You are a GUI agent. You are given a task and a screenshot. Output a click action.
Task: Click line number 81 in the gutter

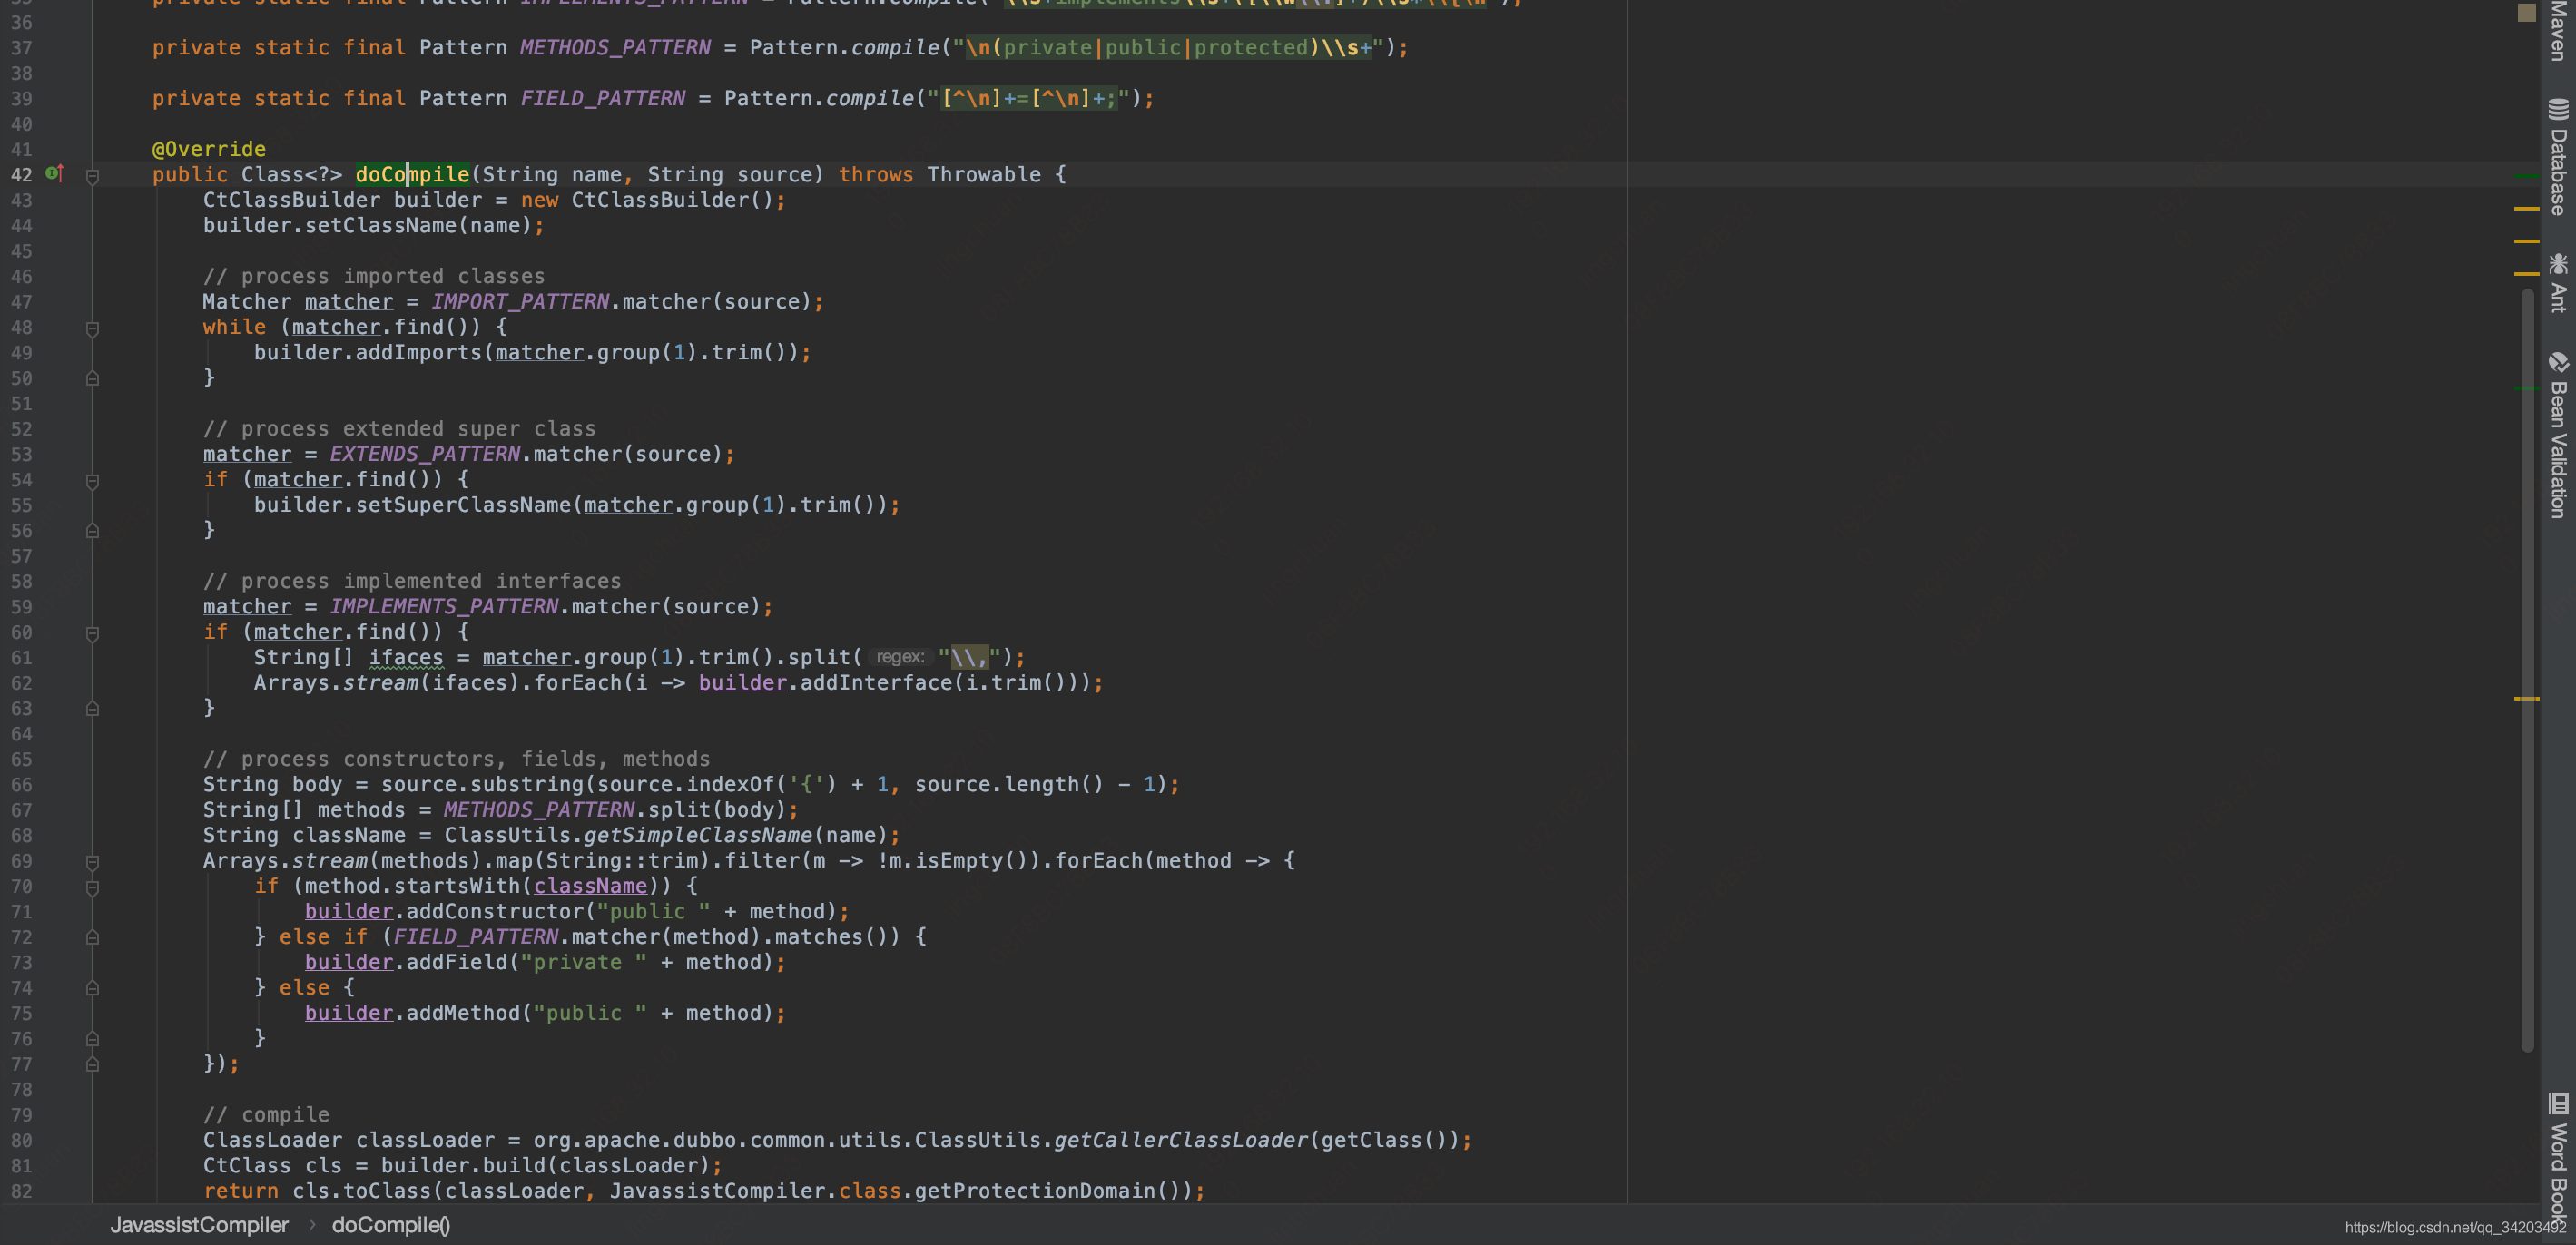click(x=22, y=1166)
